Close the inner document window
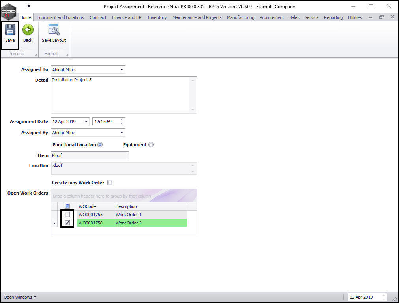This screenshot has width=399, height=303. (x=392, y=17)
